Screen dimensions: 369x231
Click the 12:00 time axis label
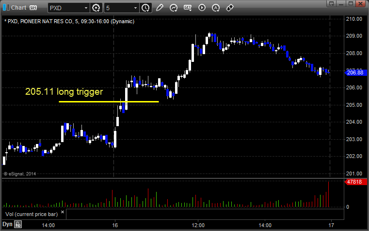[x=198, y=225]
